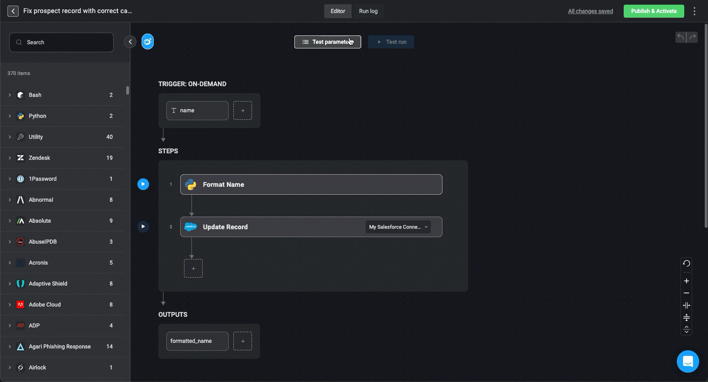Switch to the Run log tab

tap(368, 11)
